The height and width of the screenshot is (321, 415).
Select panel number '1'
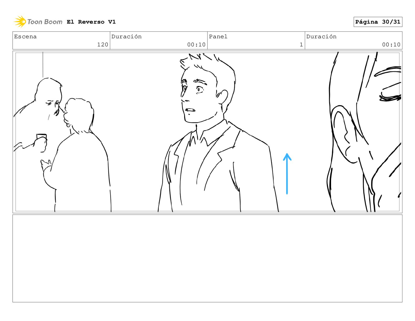point(301,45)
